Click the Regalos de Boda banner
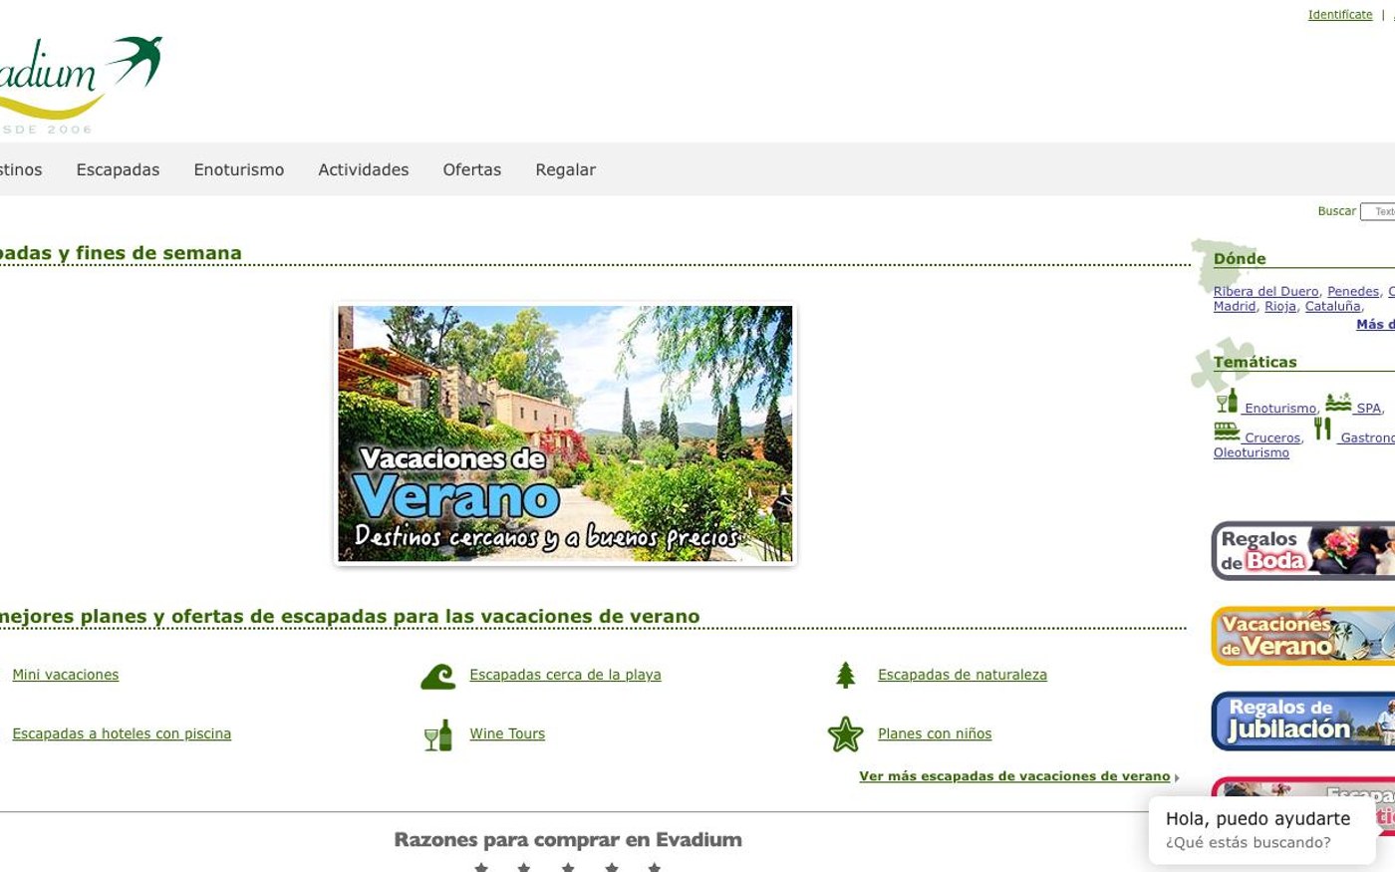Screen dimensions: 1395x872 click(1302, 550)
